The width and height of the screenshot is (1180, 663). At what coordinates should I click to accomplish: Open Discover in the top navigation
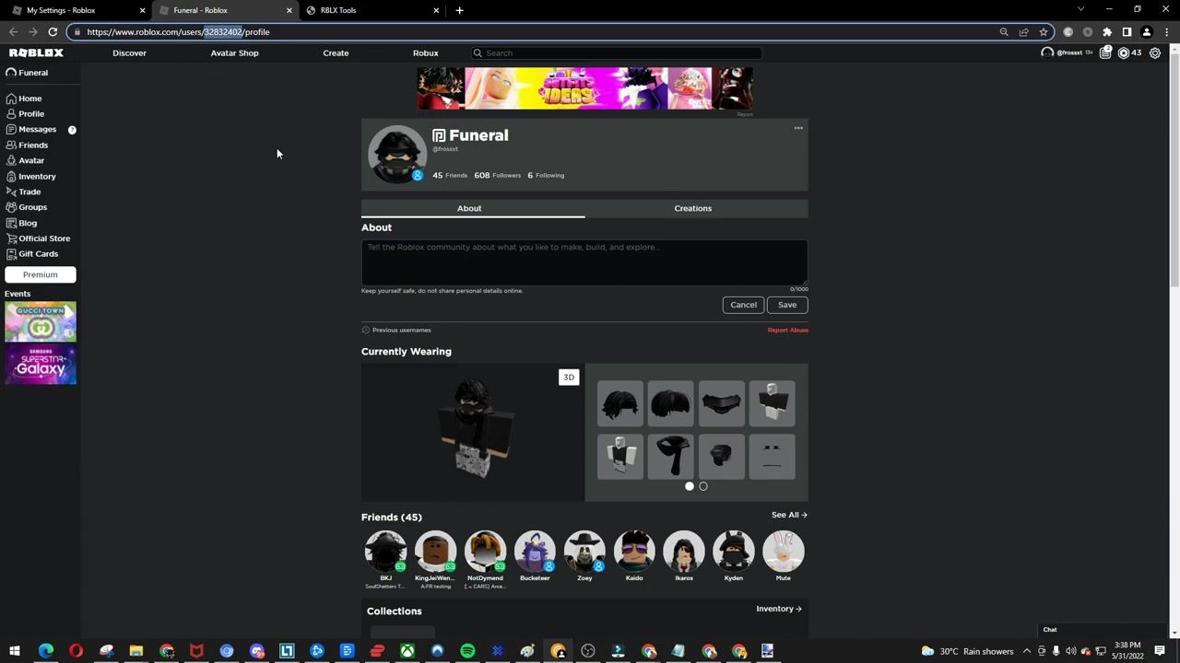coord(129,53)
